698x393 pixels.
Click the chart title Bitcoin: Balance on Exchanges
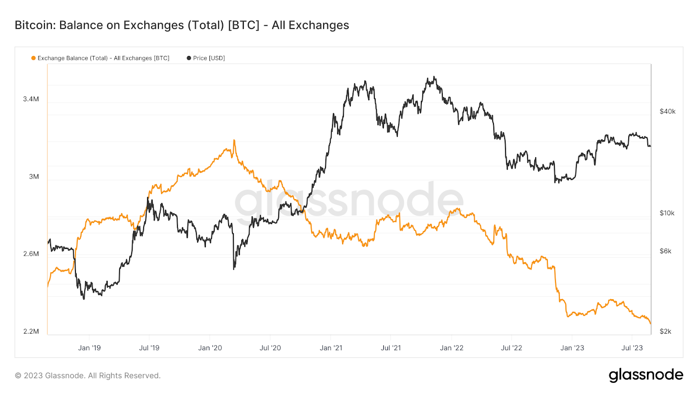coord(182,25)
